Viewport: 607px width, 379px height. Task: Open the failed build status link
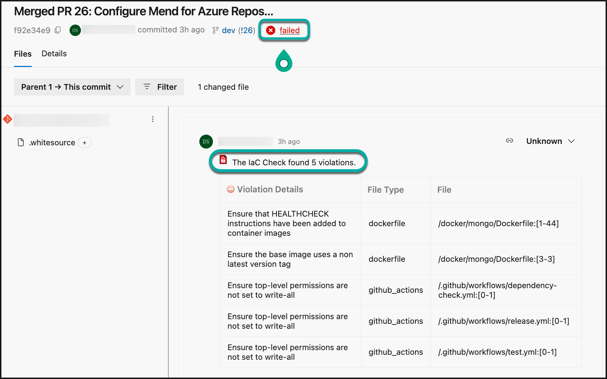pyautogui.click(x=289, y=30)
